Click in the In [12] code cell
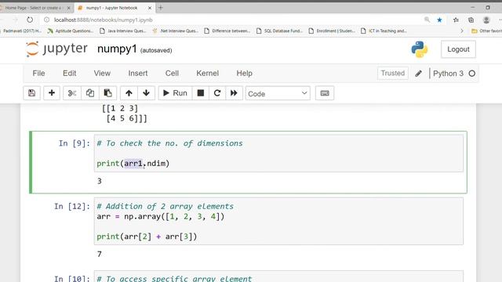 (278, 221)
